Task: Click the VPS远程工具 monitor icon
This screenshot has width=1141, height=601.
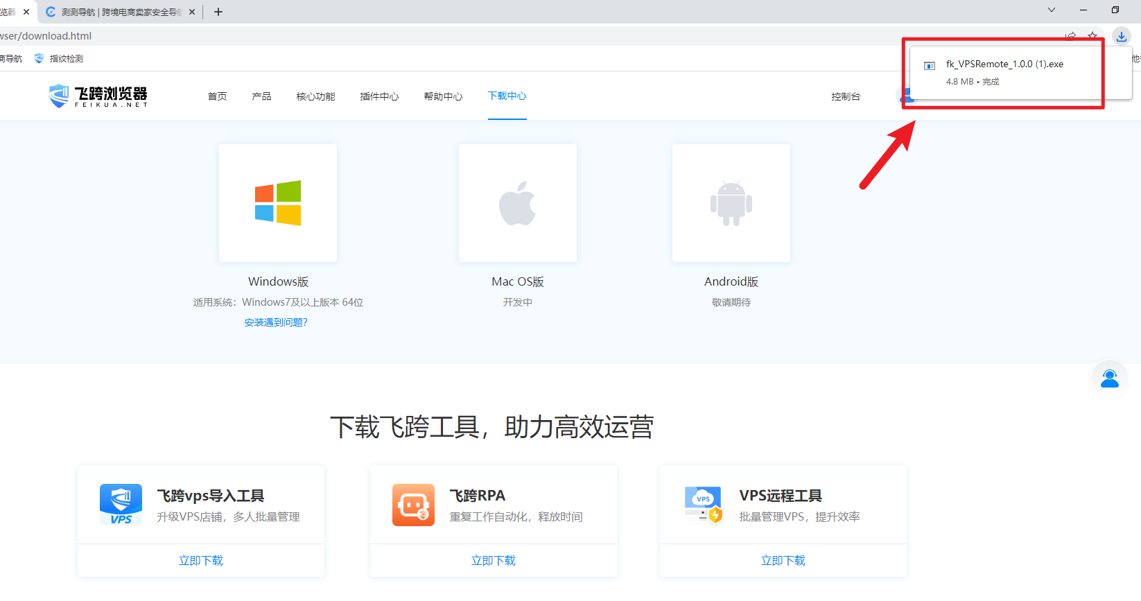Action: click(x=704, y=505)
